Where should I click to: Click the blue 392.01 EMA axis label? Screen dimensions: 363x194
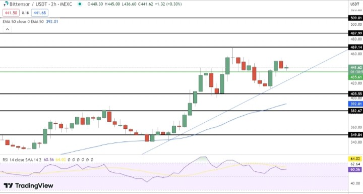[x=355, y=104]
